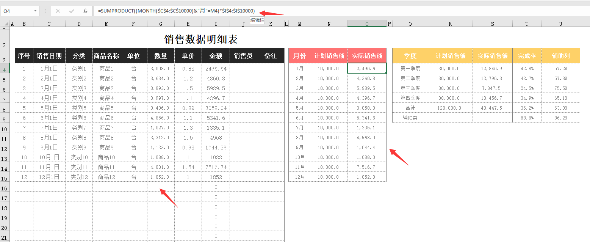The image size is (590, 242).
Task: Click actual sales cell 7,516.7
Action: tap(367, 167)
